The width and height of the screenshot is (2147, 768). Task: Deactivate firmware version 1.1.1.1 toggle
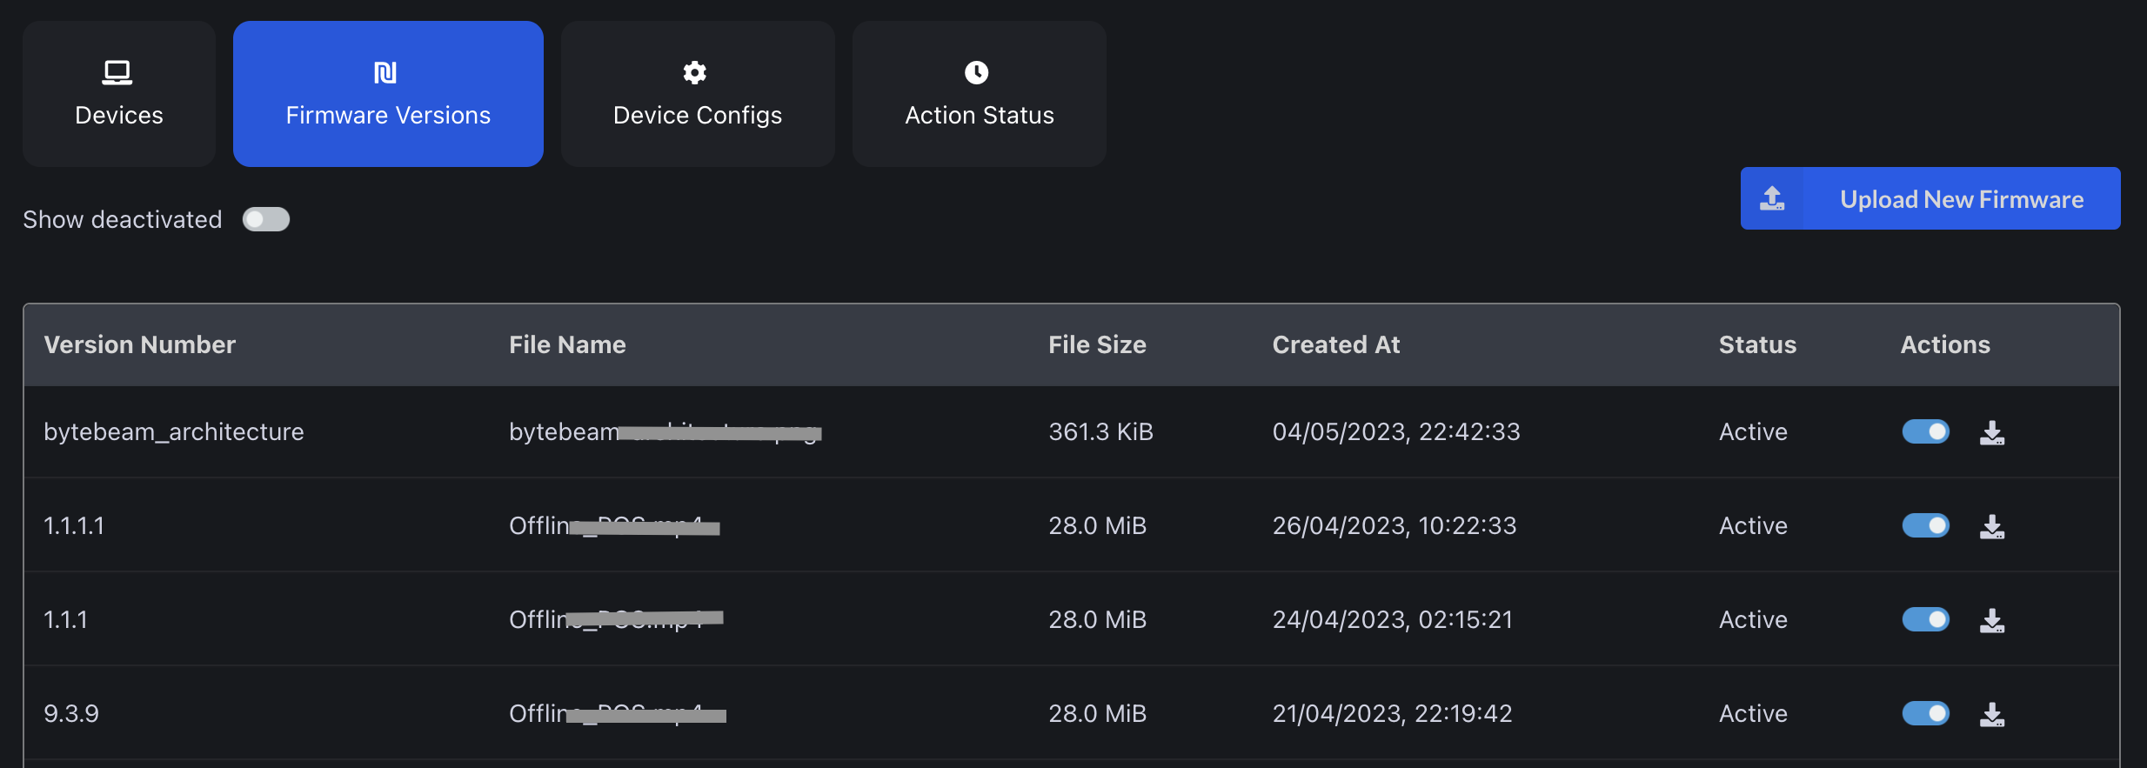(x=1925, y=525)
